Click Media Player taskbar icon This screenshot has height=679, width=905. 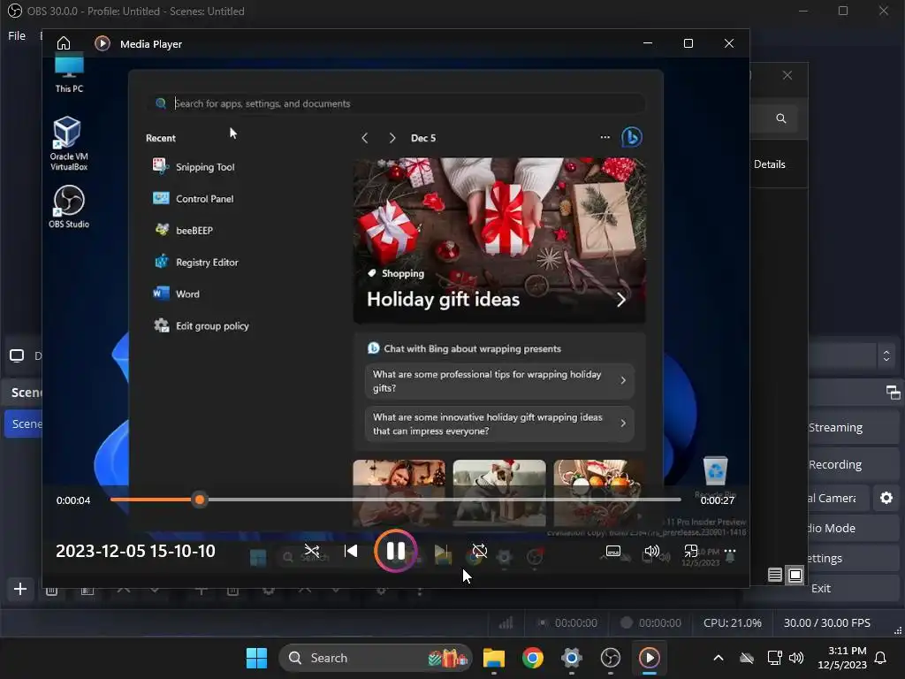[x=650, y=658]
